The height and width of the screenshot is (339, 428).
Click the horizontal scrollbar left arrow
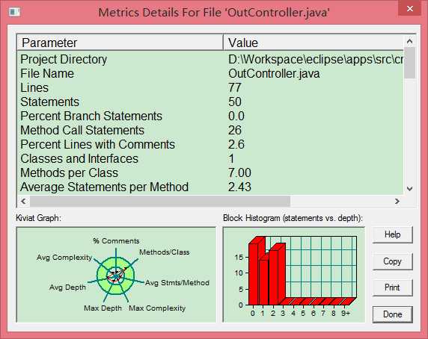23,201
